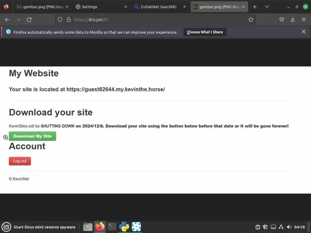Click the guest82644 site URL text

pos(116,89)
